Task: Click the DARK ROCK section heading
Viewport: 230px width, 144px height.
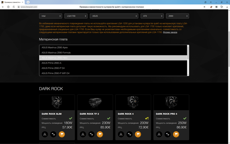Action: (51, 89)
